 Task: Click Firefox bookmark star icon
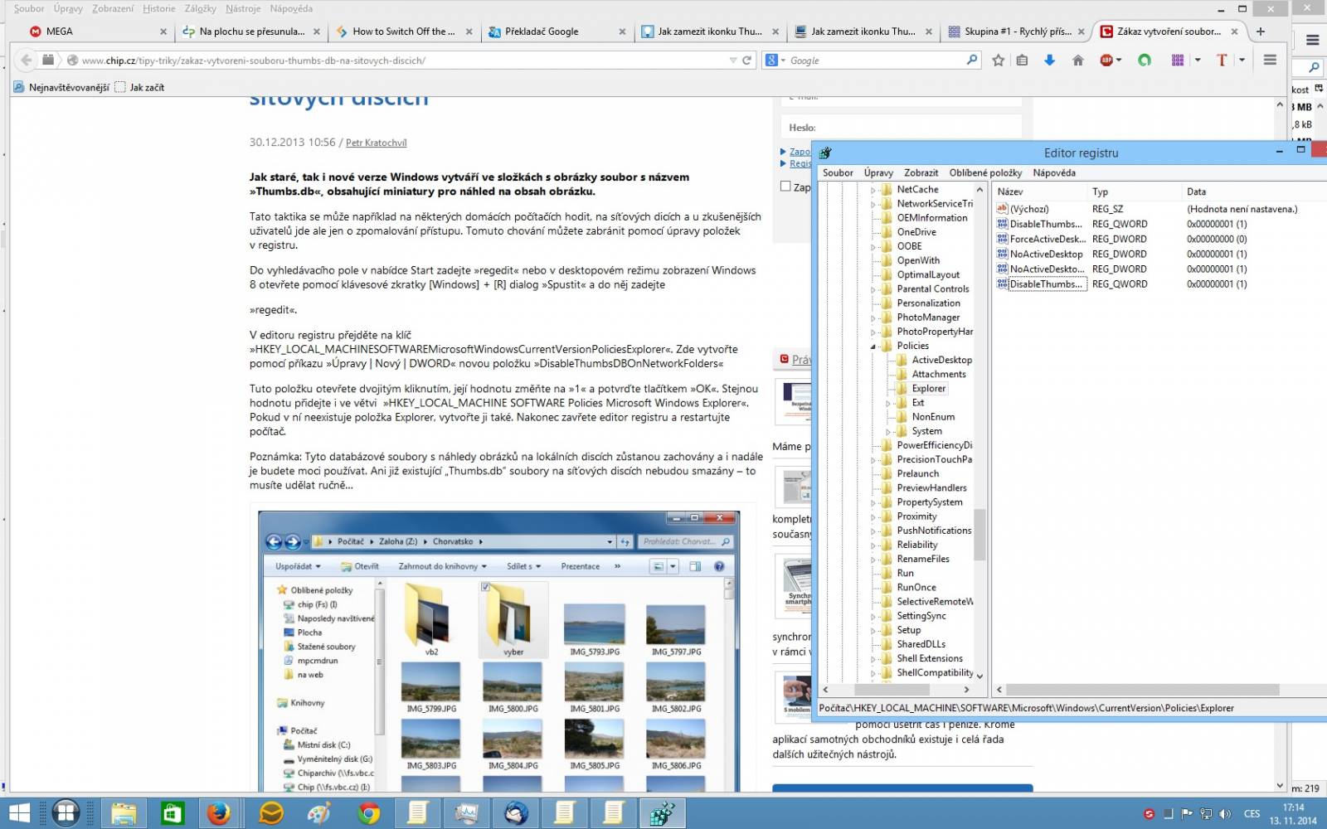[x=998, y=61]
